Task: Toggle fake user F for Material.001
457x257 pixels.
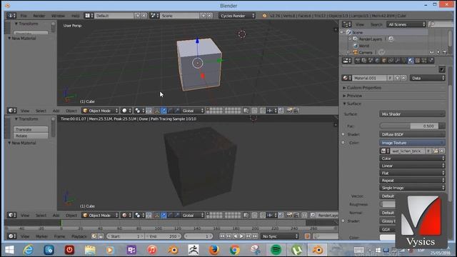Action: [391, 78]
